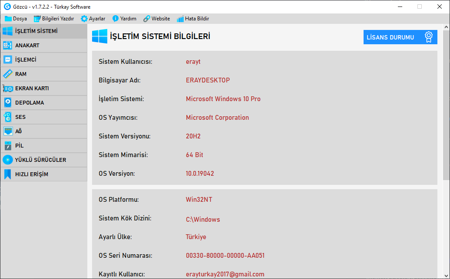Switch to the SES section
The width and height of the screenshot is (450, 279).
(x=43, y=117)
